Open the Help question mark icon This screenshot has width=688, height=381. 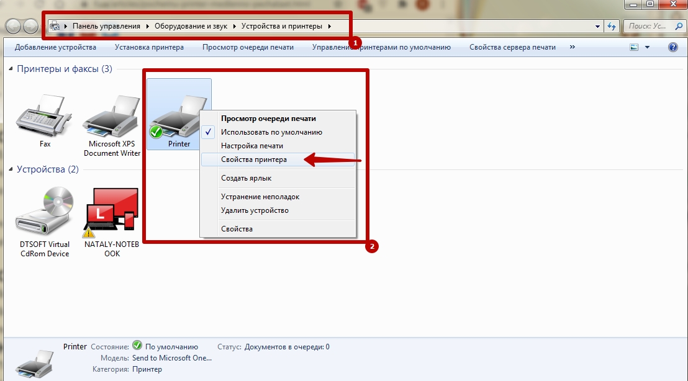point(672,47)
